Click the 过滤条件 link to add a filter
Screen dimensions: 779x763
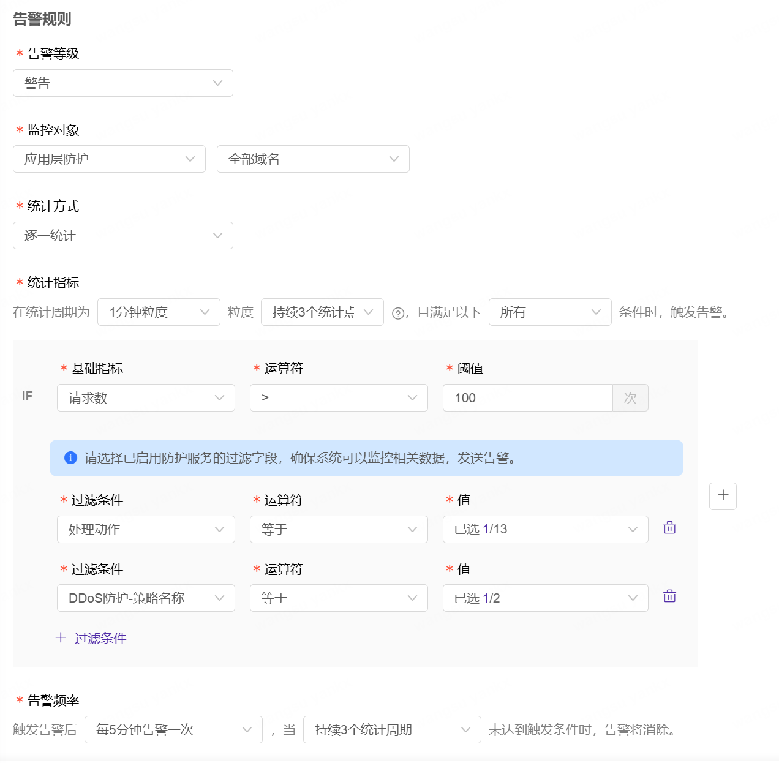[x=91, y=638]
